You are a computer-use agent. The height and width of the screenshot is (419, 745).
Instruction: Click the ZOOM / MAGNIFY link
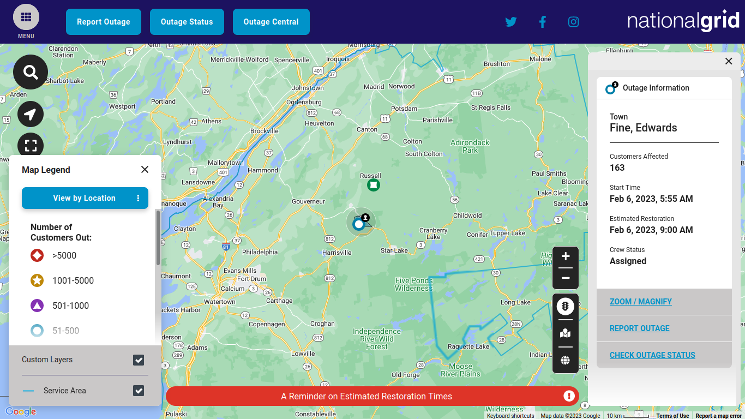point(640,302)
